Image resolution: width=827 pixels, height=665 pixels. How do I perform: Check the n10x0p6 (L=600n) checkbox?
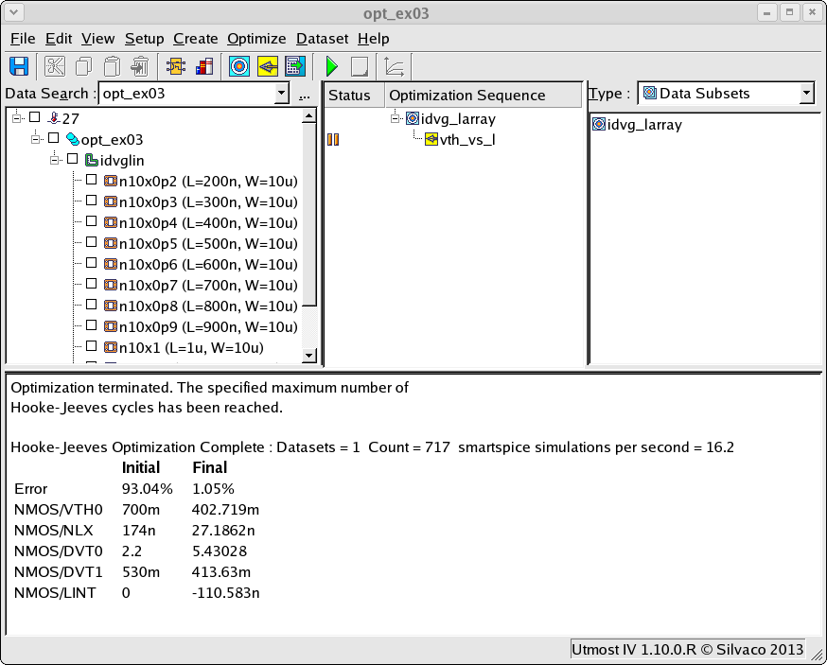[x=91, y=263]
